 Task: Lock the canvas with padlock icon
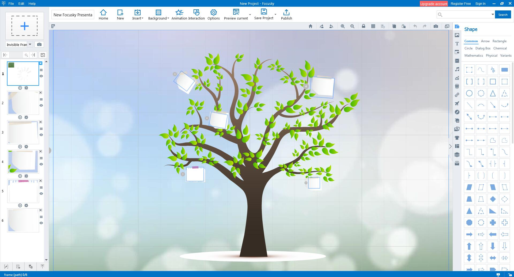pyautogui.click(x=364, y=26)
